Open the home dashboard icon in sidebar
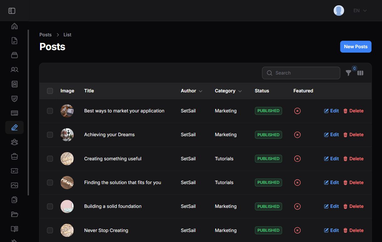382x242 pixels. [14, 26]
